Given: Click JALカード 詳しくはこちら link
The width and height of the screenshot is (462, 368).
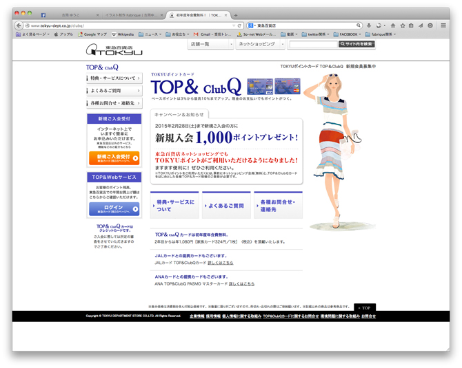Looking at the screenshot, I should [x=221, y=263].
